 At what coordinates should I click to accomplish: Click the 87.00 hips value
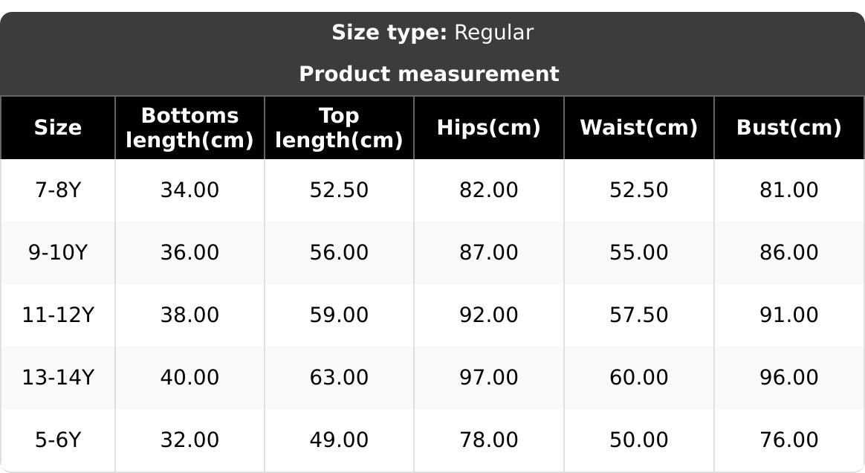click(x=488, y=253)
